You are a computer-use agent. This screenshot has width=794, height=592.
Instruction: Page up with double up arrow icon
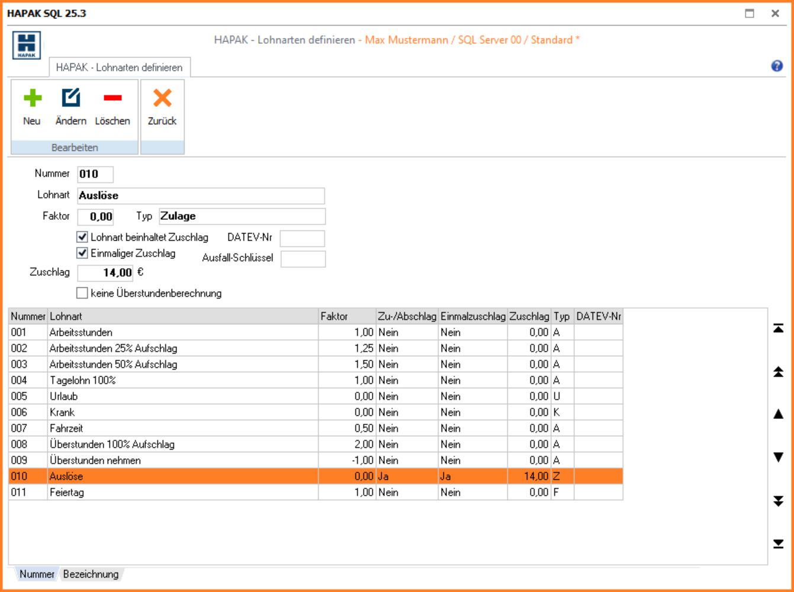(x=779, y=372)
